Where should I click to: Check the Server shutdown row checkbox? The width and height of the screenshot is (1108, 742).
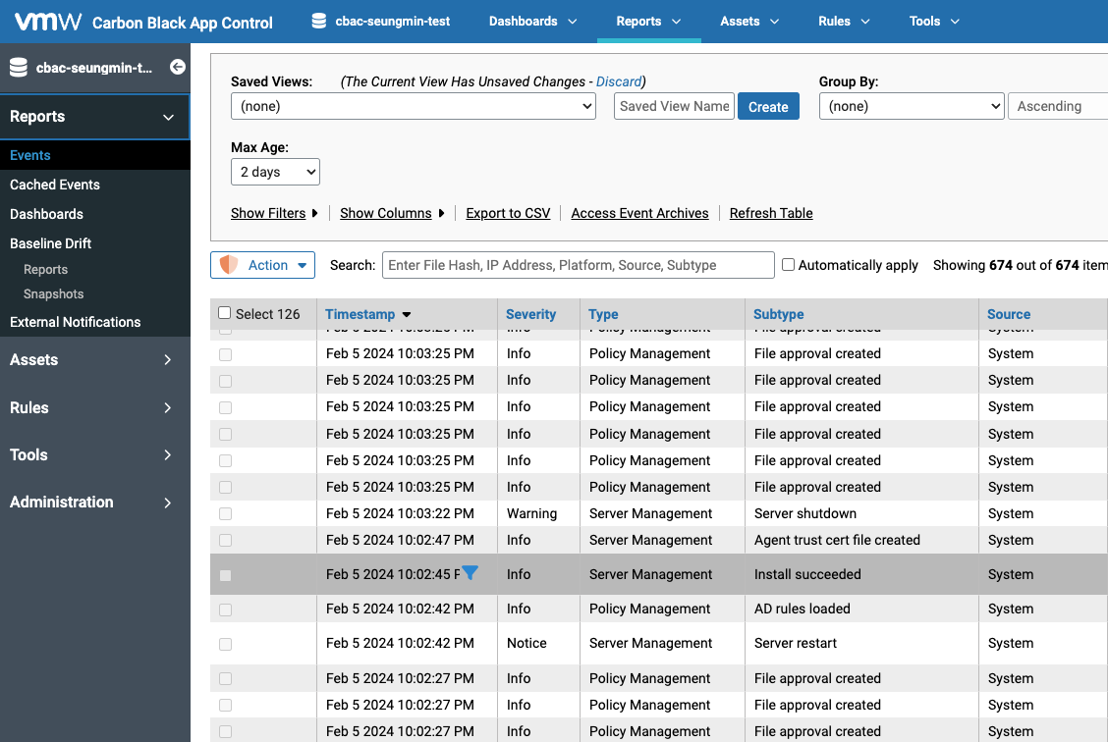pyautogui.click(x=225, y=514)
